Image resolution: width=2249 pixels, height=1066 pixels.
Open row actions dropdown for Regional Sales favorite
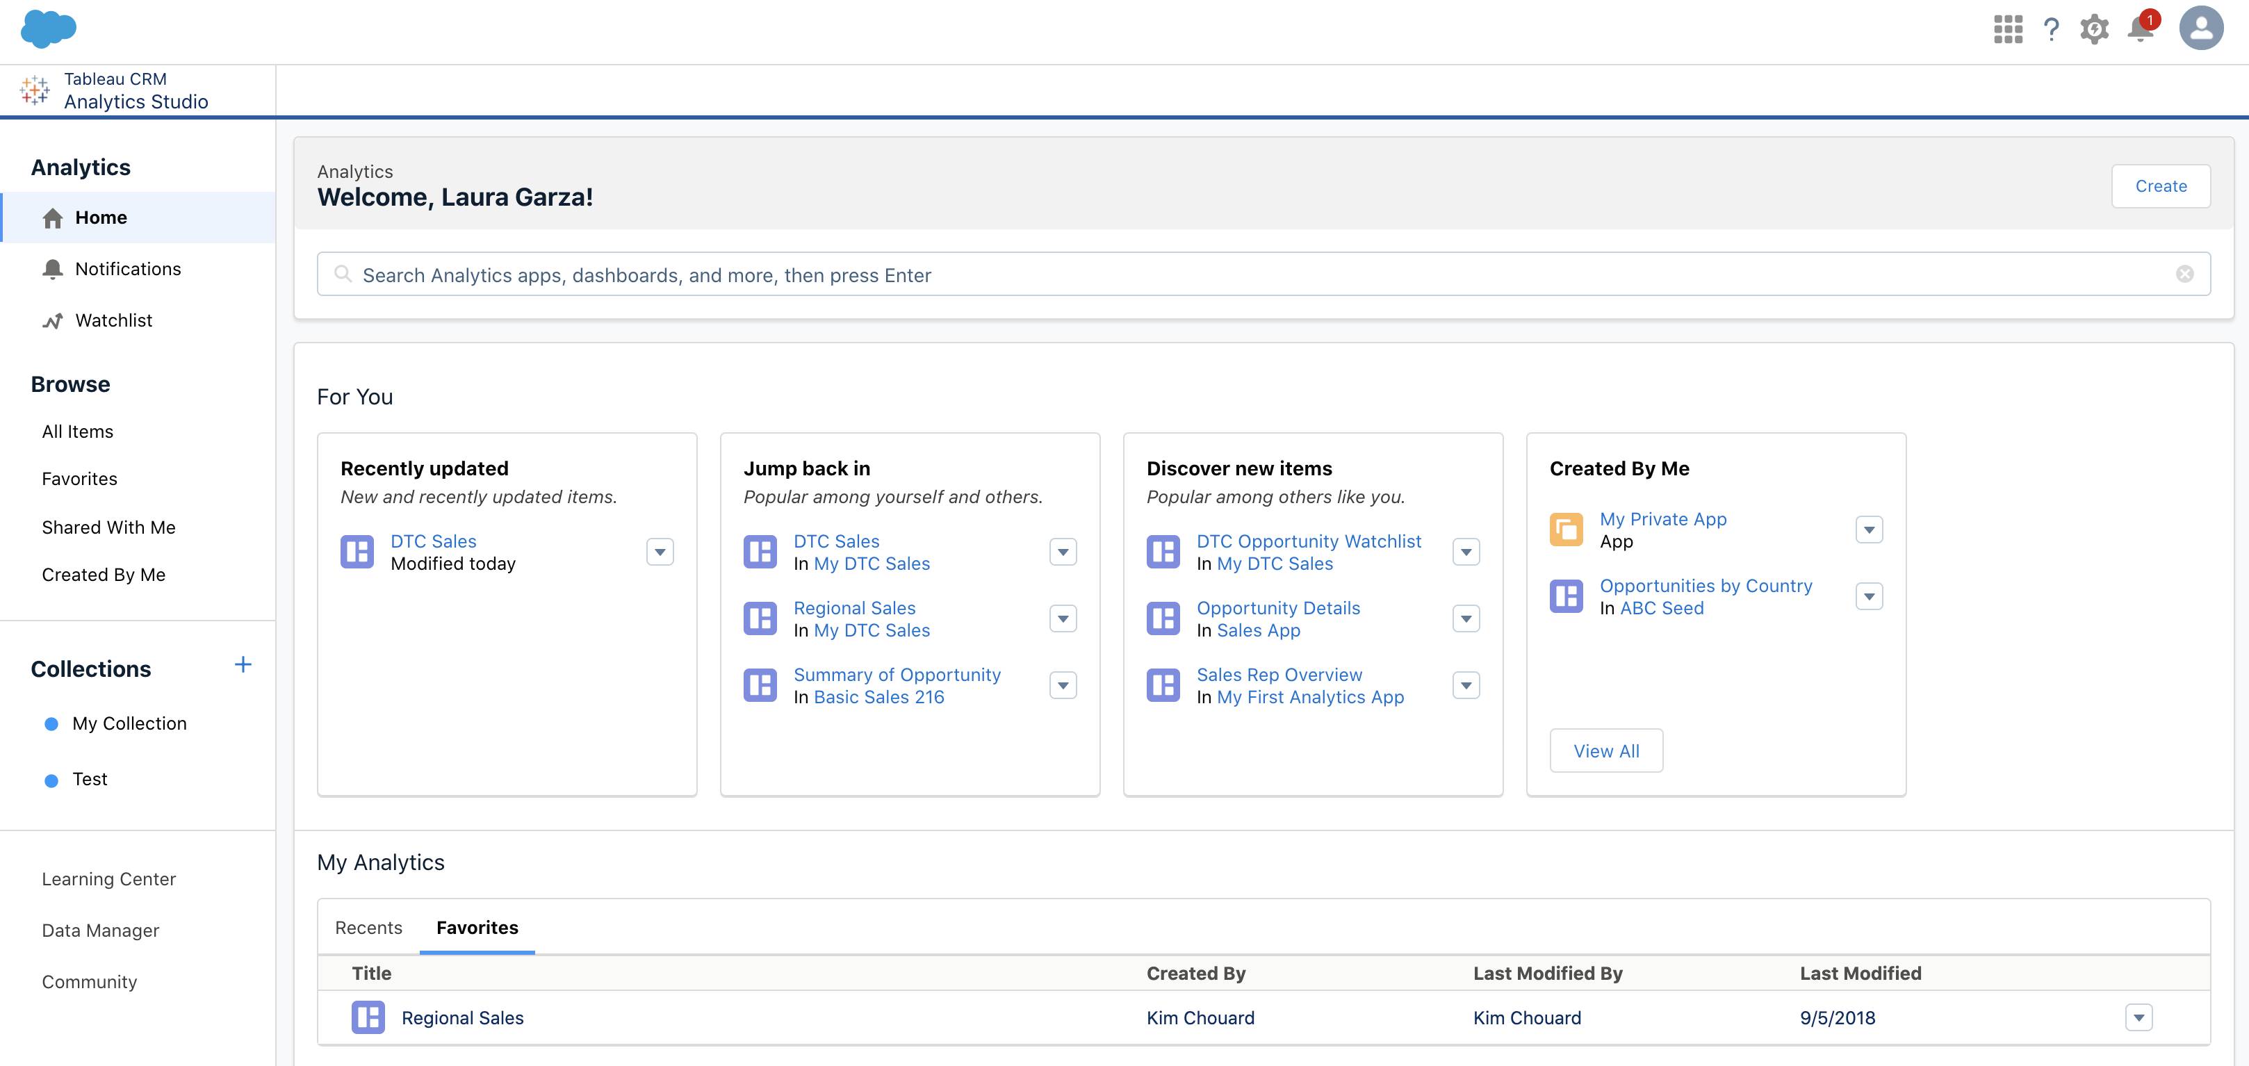point(2139,1018)
